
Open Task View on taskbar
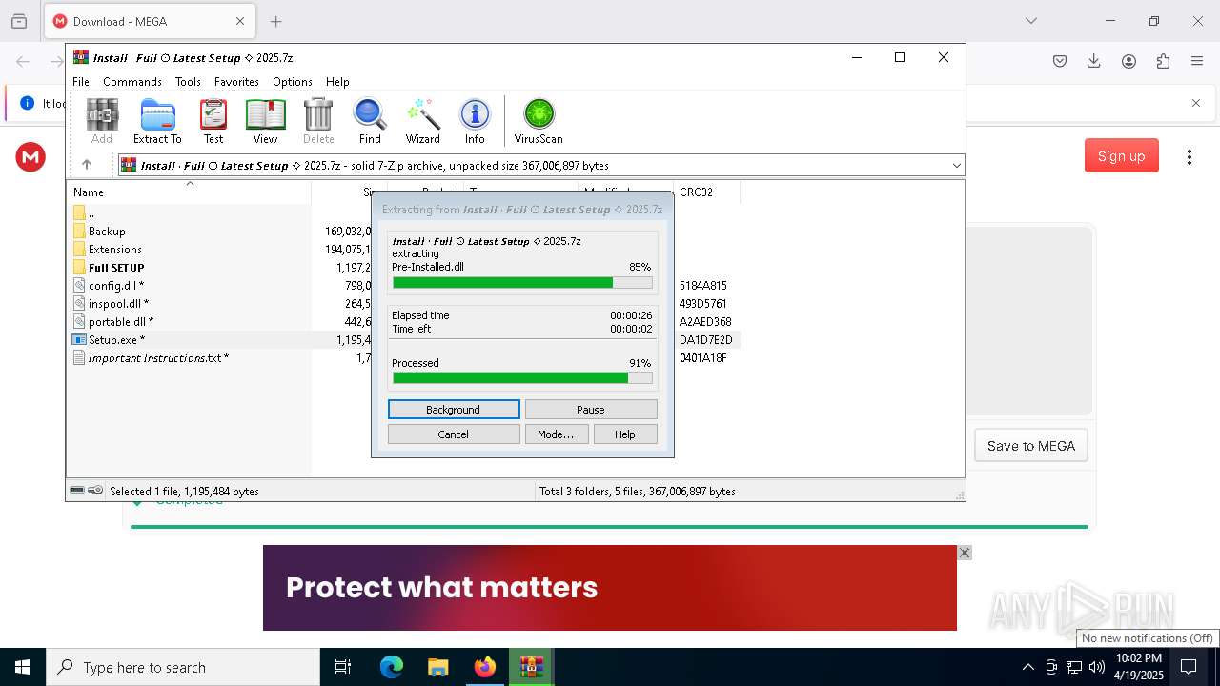[343, 667]
